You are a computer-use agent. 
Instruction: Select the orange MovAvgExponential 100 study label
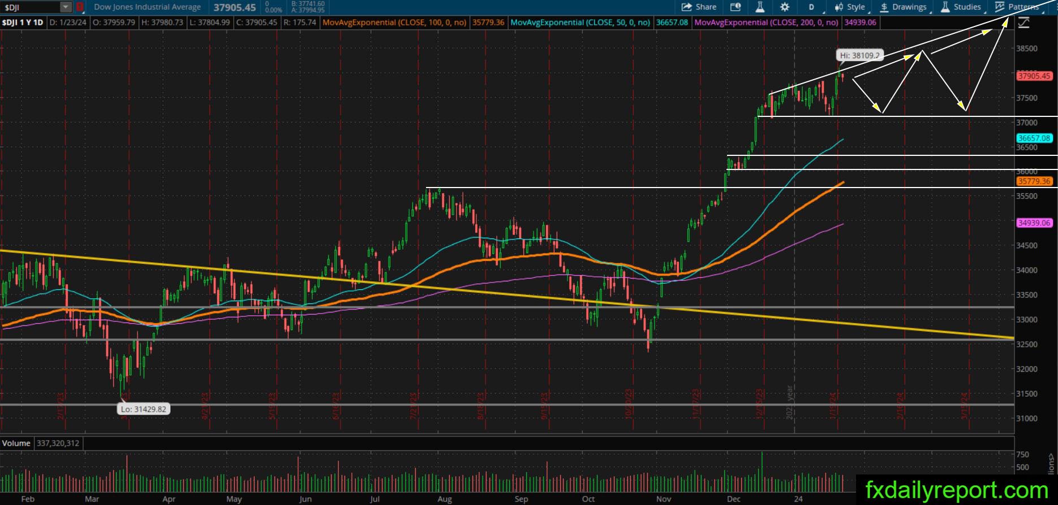click(x=394, y=23)
